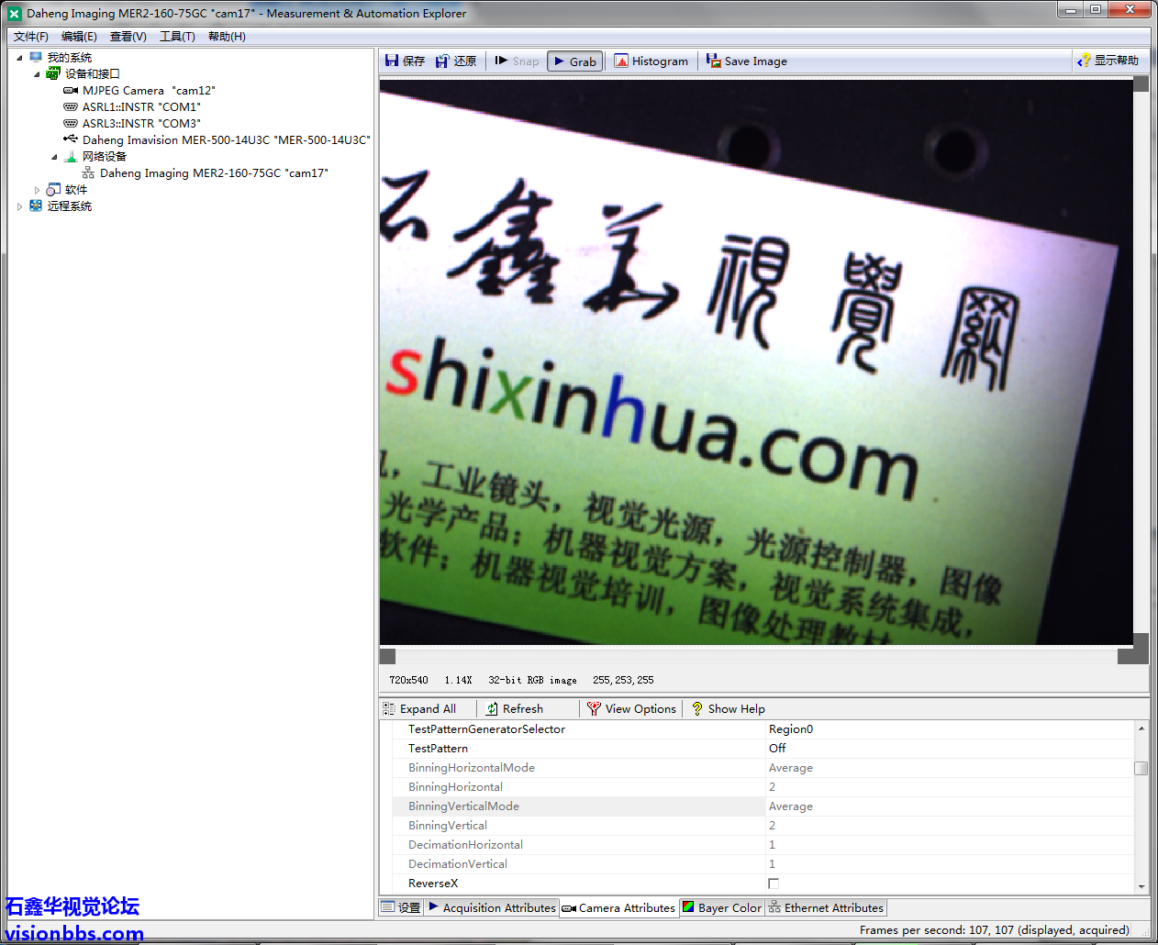Click the attribute list scrollbar thumb

pos(1141,769)
